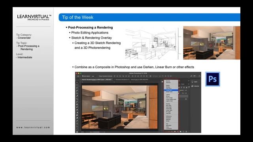This screenshot has width=253, height=142.
Task: Open the layer Fill dropdown
Action: [x=189, y=93]
